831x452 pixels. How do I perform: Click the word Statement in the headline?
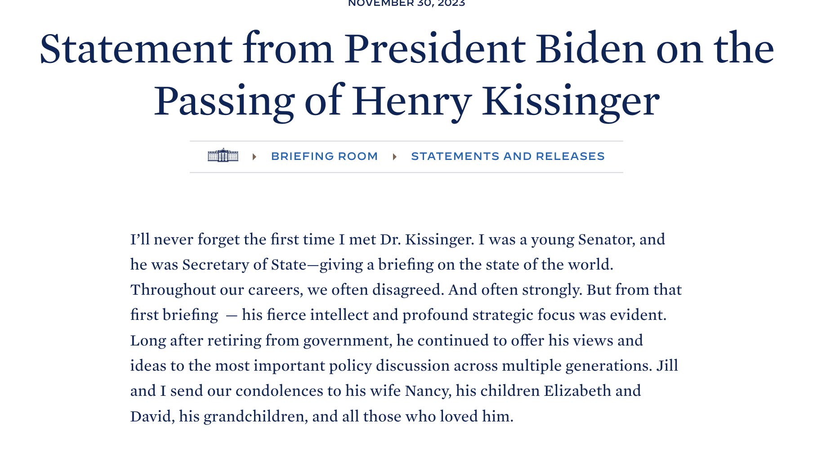pyautogui.click(x=136, y=48)
